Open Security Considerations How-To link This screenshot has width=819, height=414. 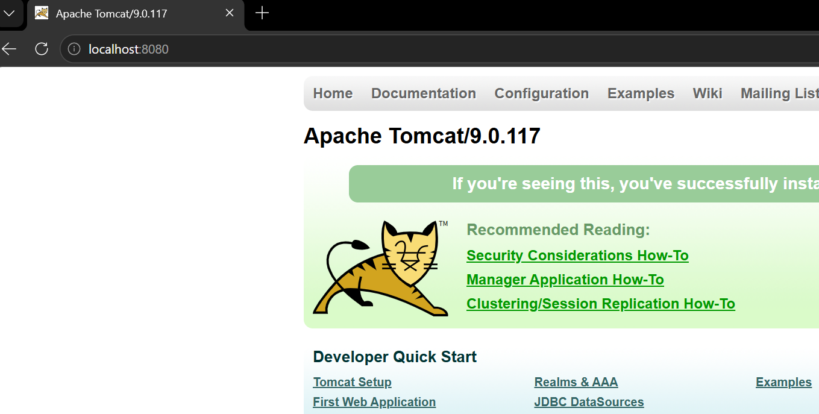pyautogui.click(x=577, y=256)
